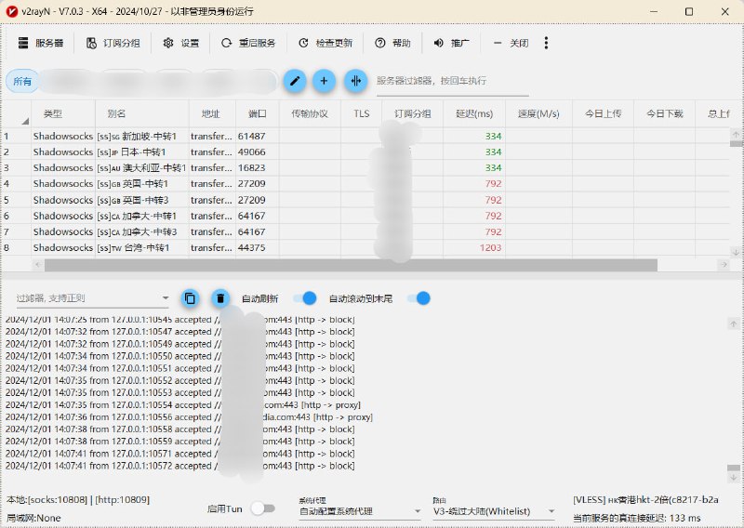Click the select-all corner of the server table
This screenshot has height=528, width=744.
pos(16,113)
